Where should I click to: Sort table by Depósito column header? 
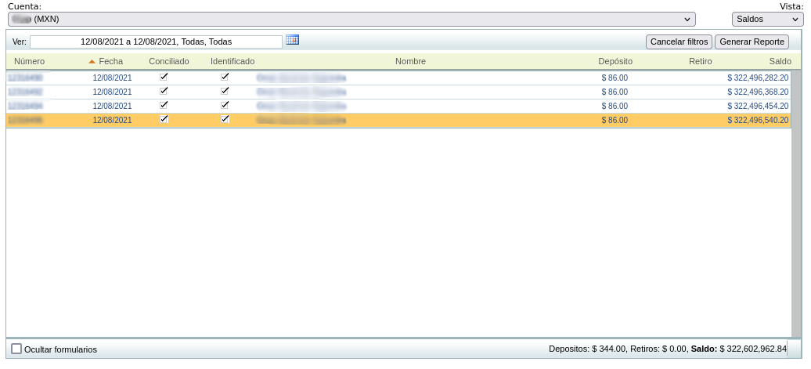(x=615, y=61)
